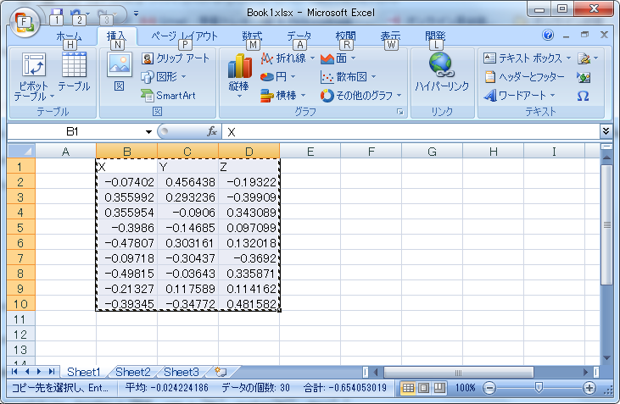Open the Clip Art pane

[x=176, y=58]
